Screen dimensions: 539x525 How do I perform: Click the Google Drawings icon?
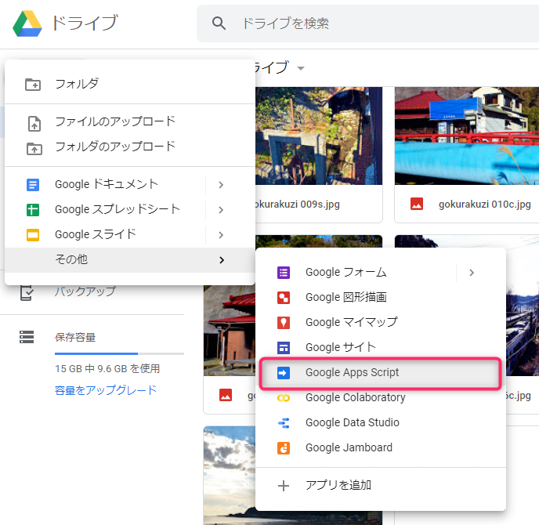point(284,298)
